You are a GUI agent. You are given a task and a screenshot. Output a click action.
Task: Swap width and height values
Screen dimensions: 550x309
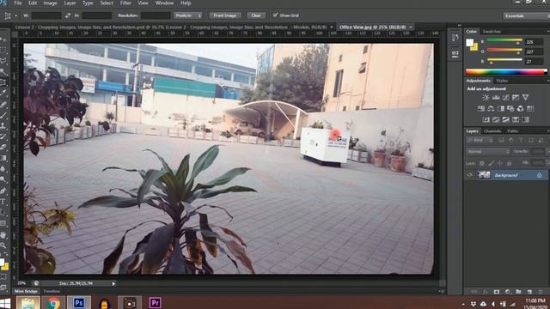click(x=68, y=15)
